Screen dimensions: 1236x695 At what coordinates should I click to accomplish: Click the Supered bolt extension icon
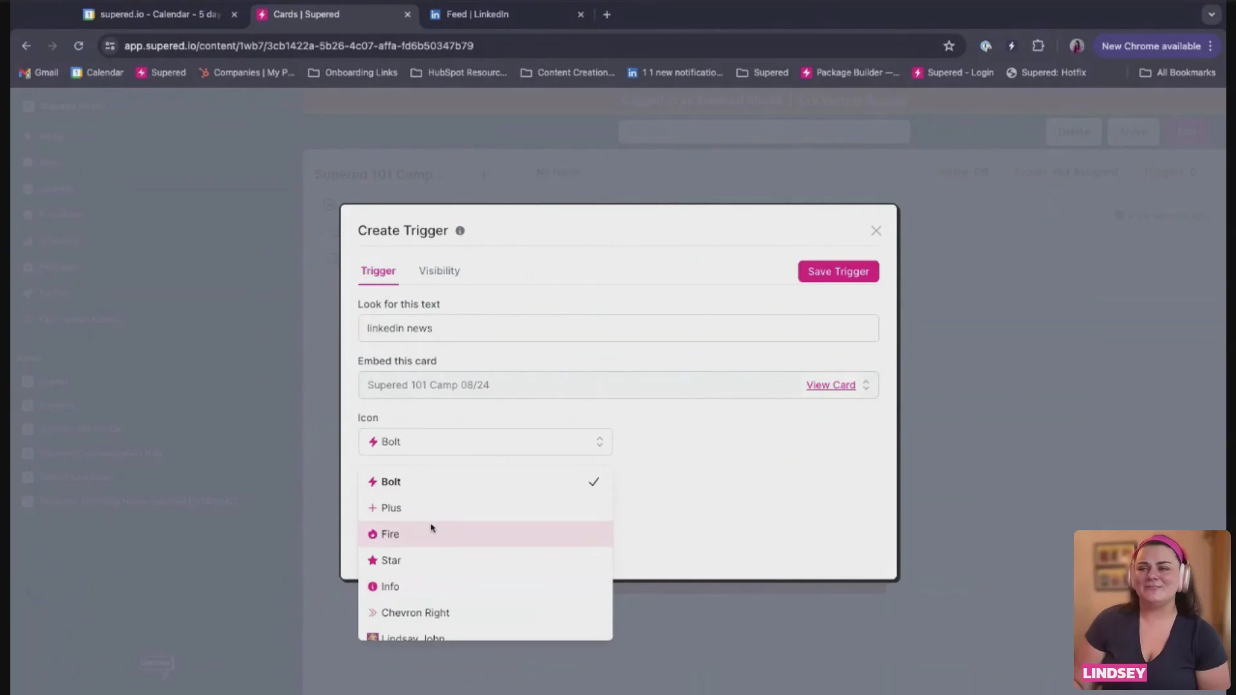[x=1011, y=46]
